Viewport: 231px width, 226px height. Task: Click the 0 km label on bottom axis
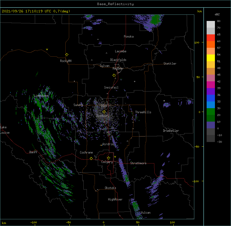(x=103, y=222)
